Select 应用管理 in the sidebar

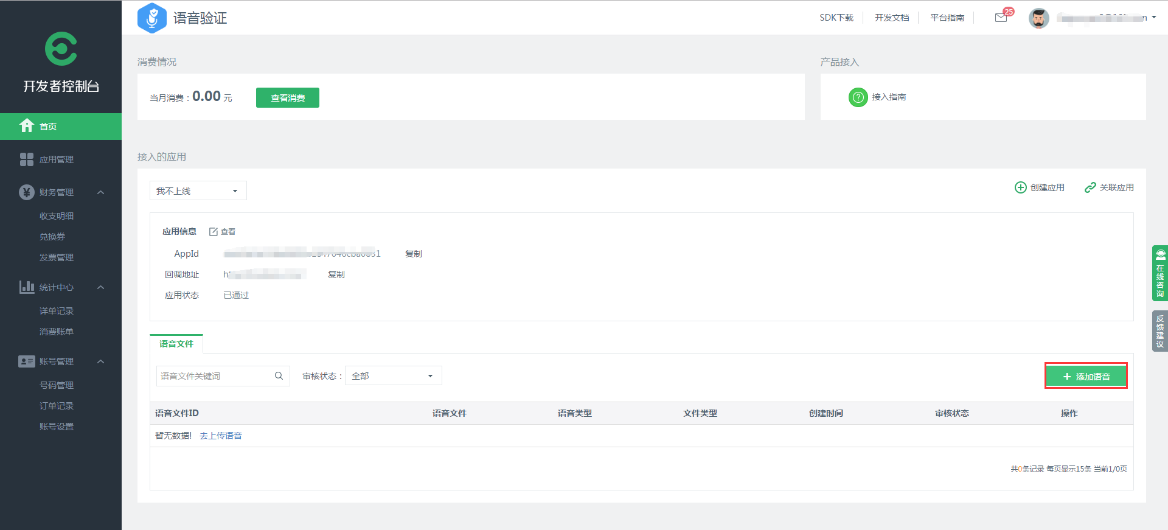pyautogui.click(x=56, y=159)
